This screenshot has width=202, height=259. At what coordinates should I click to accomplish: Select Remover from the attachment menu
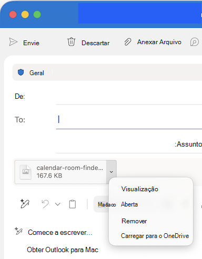134,221
